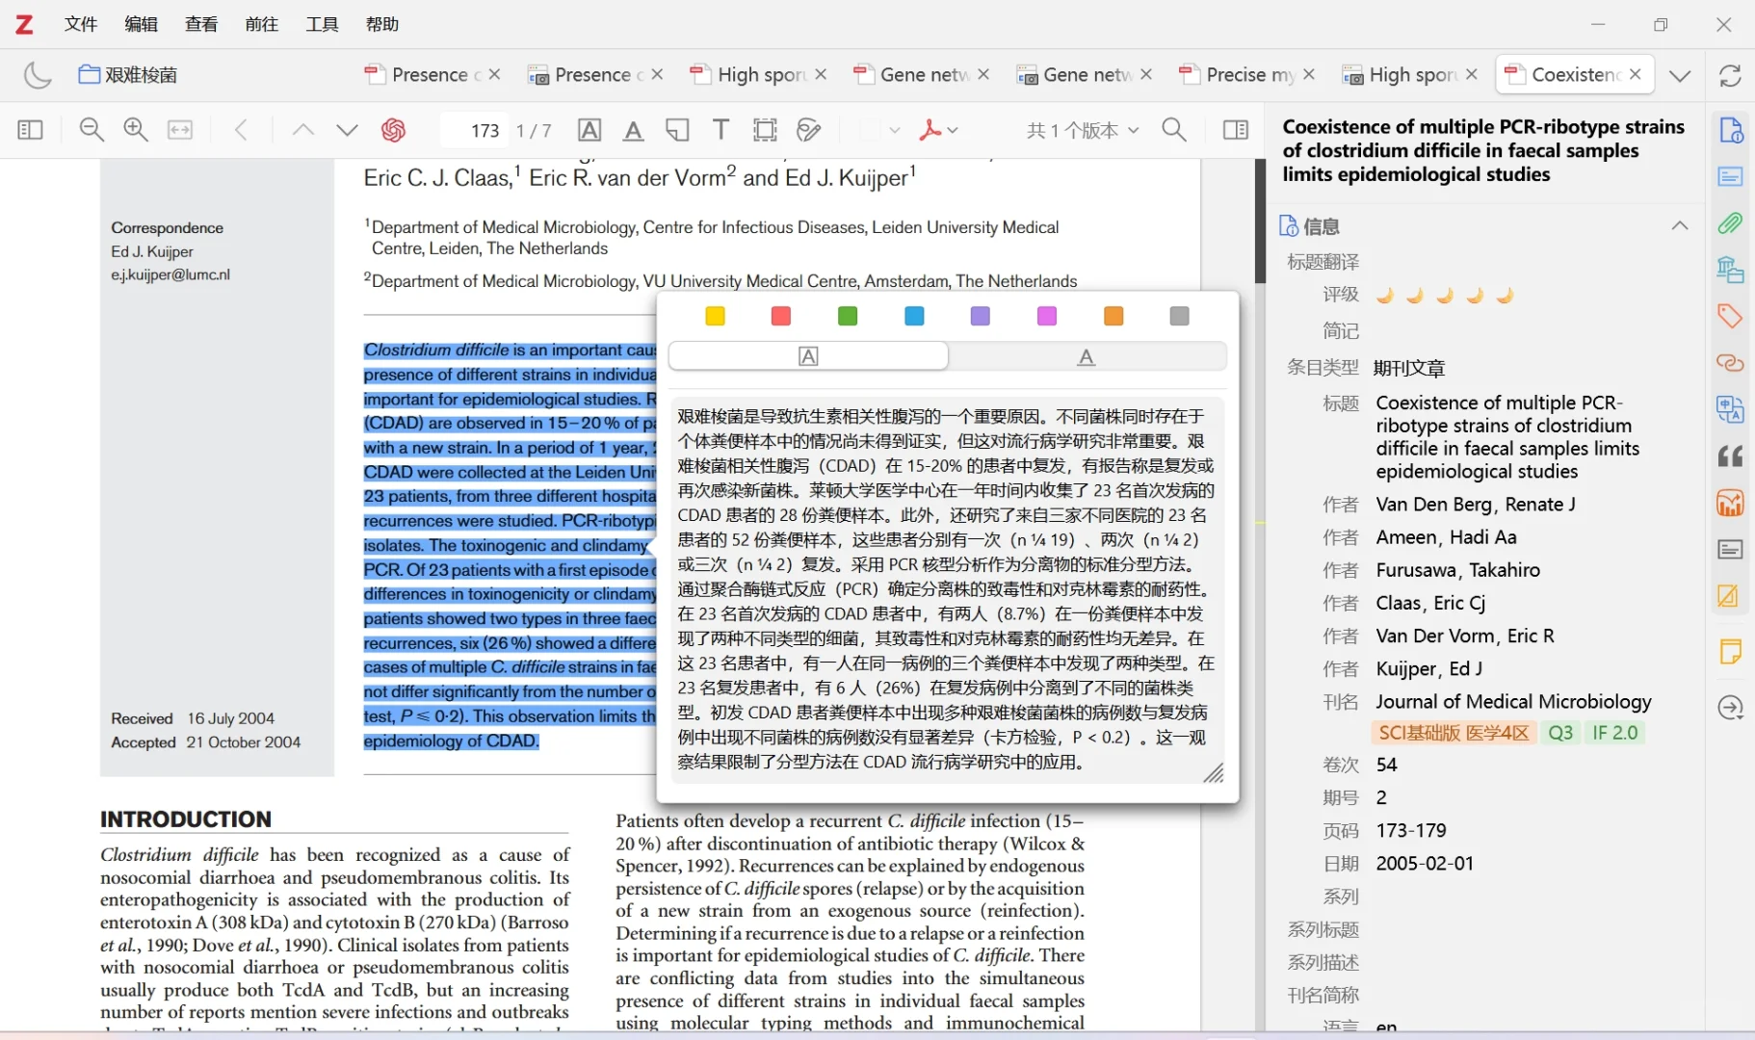
Task: Zoom in on the PDF document
Action: pyautogui.click(x=135, y=129)
